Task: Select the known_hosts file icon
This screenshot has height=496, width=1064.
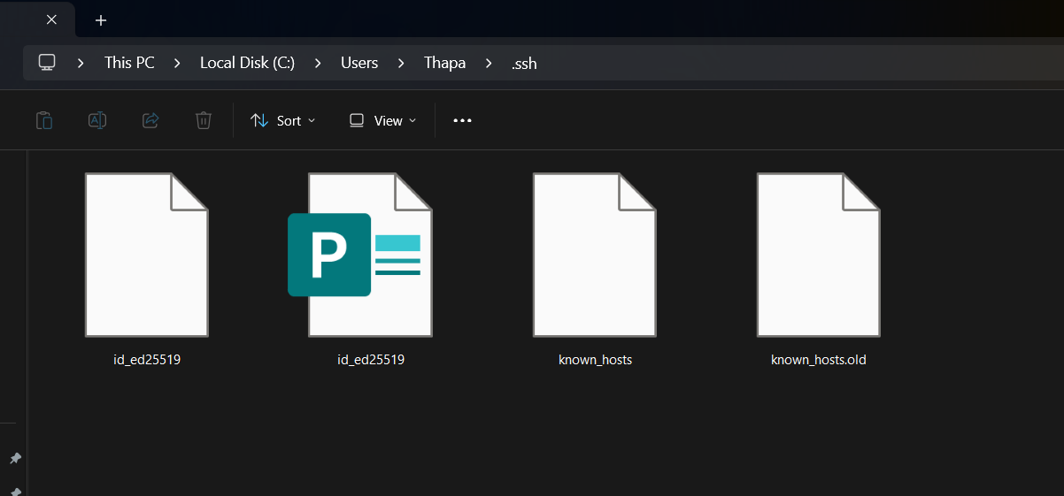Action: (595, 255)
